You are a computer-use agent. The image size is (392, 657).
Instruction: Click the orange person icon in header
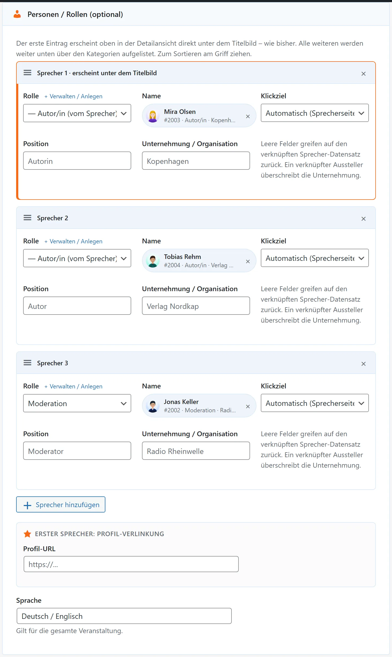17,14
